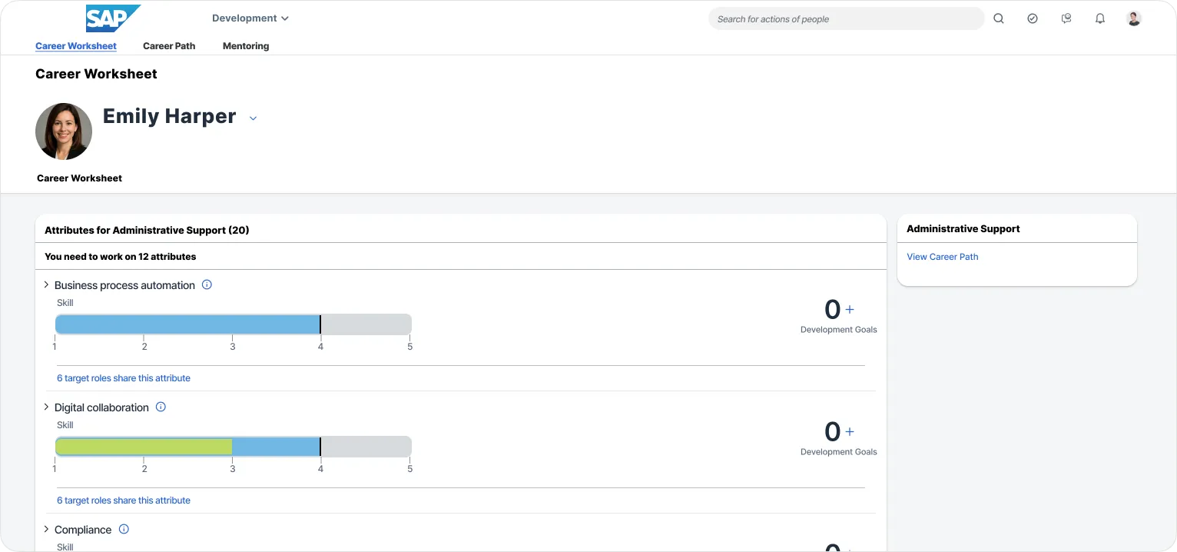The width and height of the screenshot is (1177, 552).
Task: Open the search magnifier icon
Action: [x=998, y=18]
